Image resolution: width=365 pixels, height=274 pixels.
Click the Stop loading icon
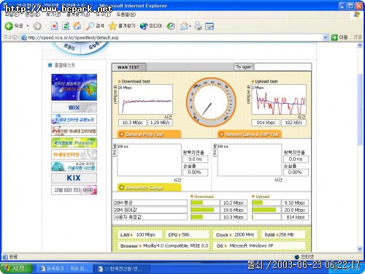(54, 26)
